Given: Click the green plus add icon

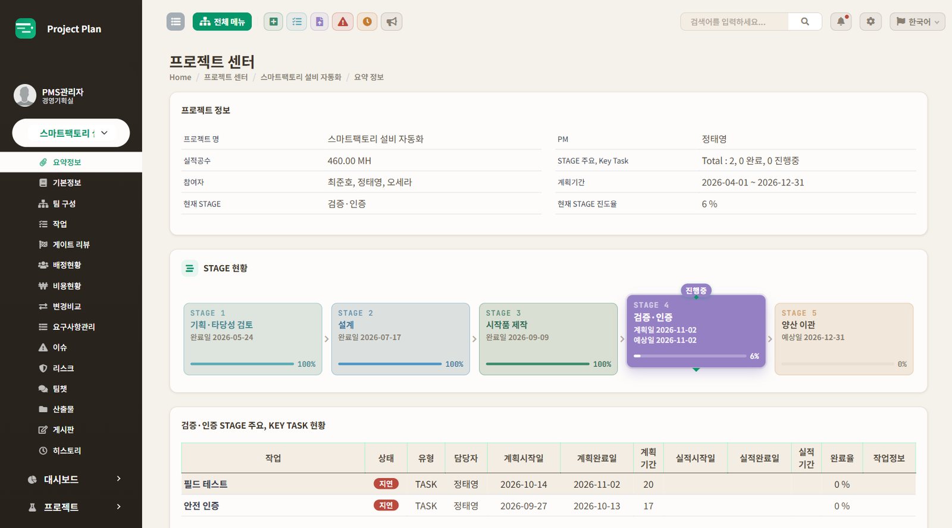Looking at the screenshot, I should [273, 21].
